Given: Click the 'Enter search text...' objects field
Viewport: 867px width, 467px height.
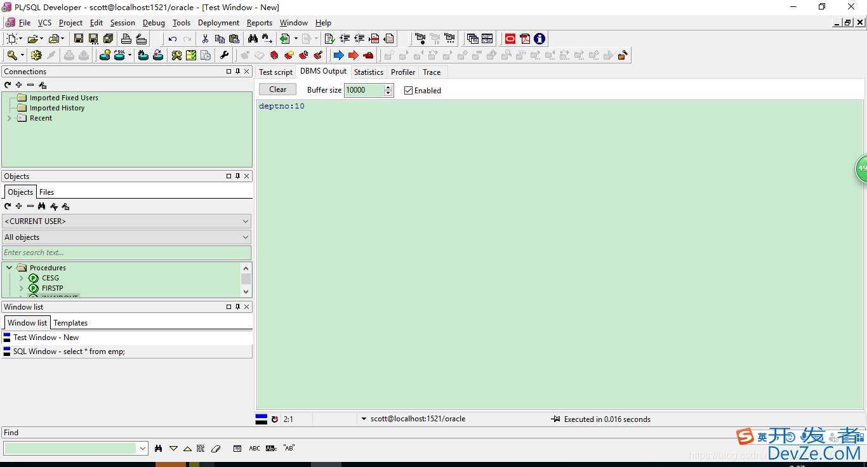Looking at the screenshot, I should (127, 253).
